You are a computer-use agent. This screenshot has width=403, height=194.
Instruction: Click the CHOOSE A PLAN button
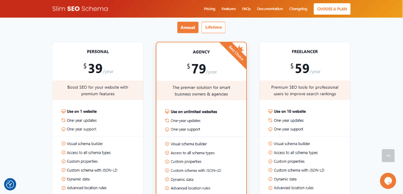point(332,9)
